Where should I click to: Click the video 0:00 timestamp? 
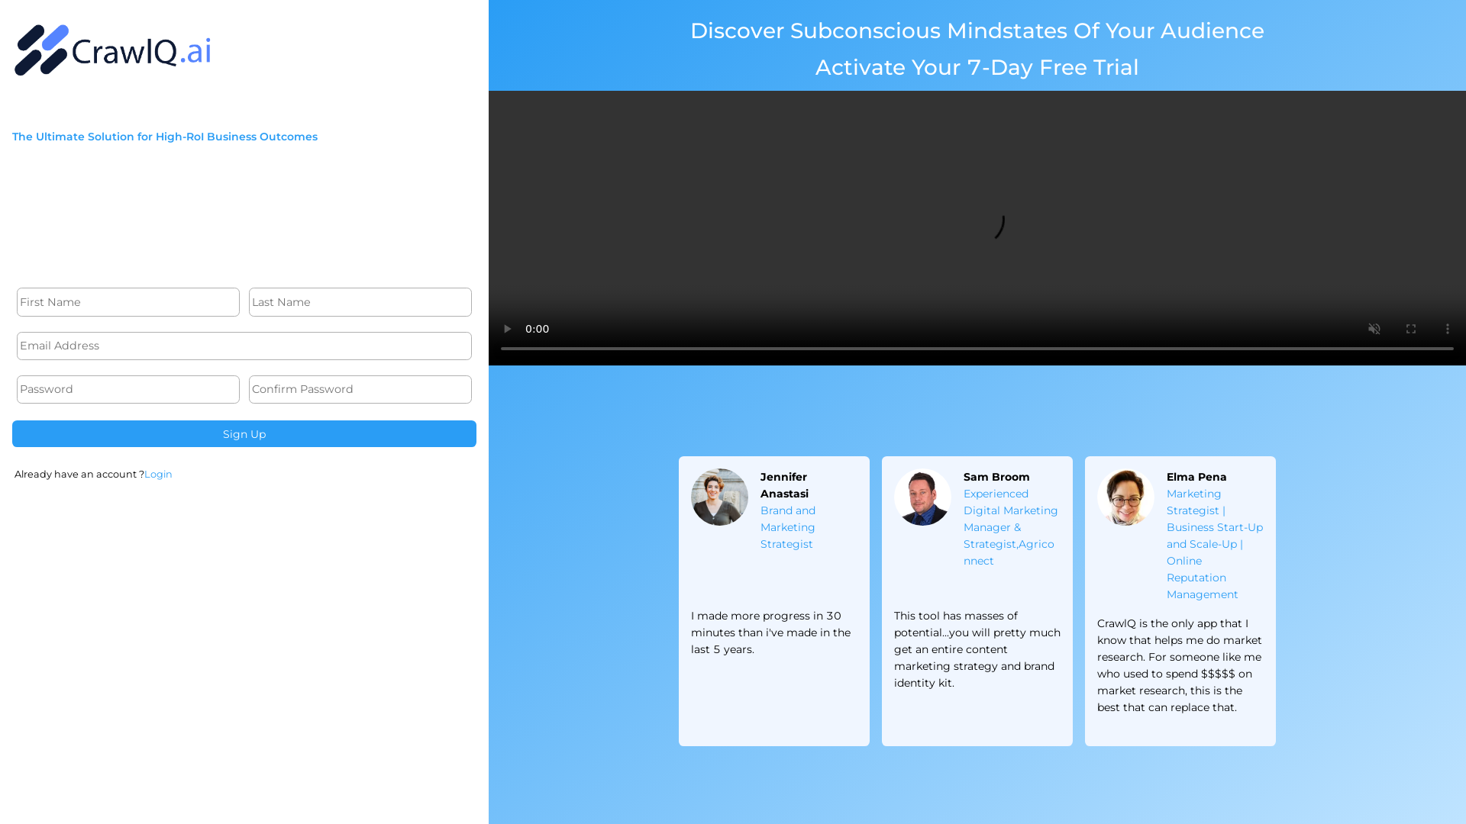pyautogui.click(x=538, y=329)
